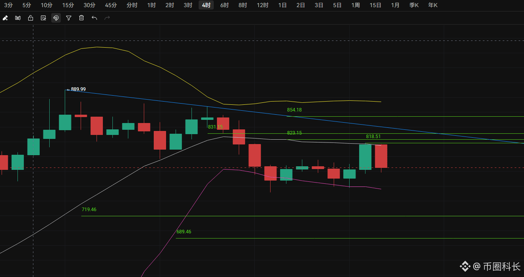Switch to 5日 timeframe

[337, 5]
